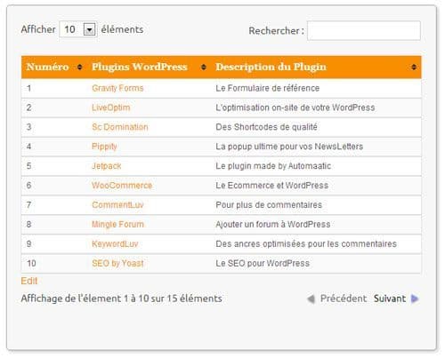Click number cell 1 in Gravity Forms row
Image resolution: width=445 pixels, height=358 pixels.
[x=28, y=88]
